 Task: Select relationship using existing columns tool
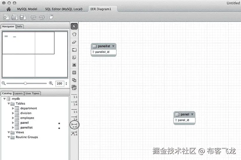74,133
